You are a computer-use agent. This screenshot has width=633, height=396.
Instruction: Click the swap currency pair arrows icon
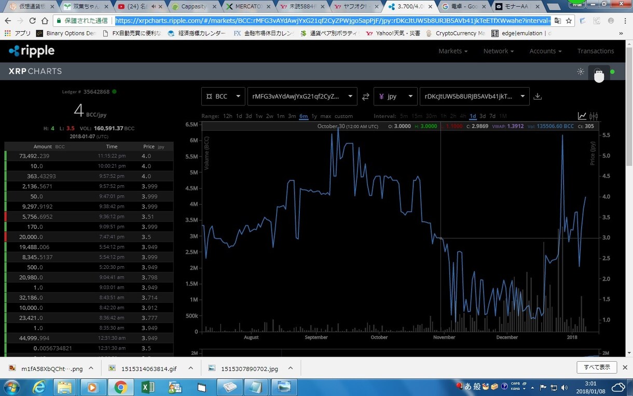click(365, 97)
